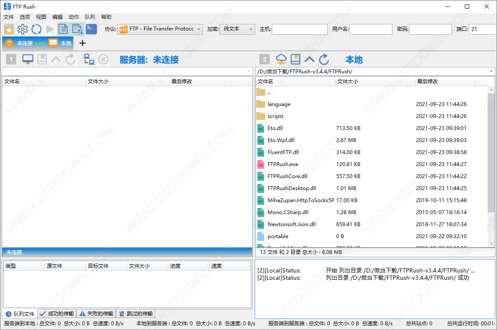Click the disconnect X circle icon

point(103,59)
